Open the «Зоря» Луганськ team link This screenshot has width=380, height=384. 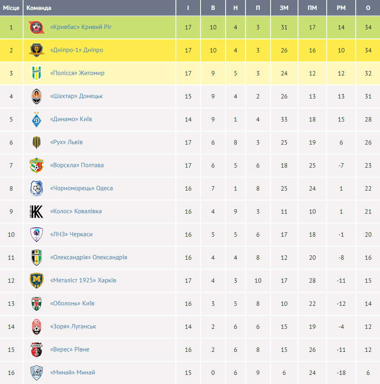[73, 326]
